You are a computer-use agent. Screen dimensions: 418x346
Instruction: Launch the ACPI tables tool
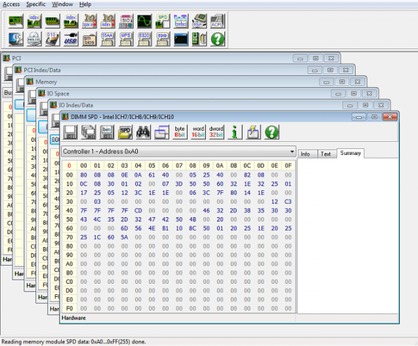(217, 19)
